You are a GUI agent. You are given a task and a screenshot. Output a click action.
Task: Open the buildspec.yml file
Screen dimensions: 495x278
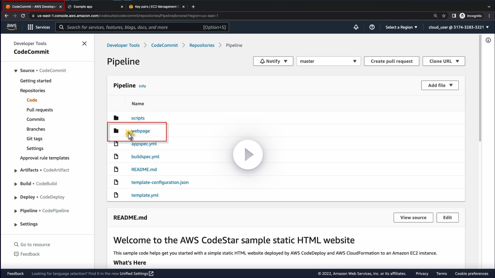145,157
